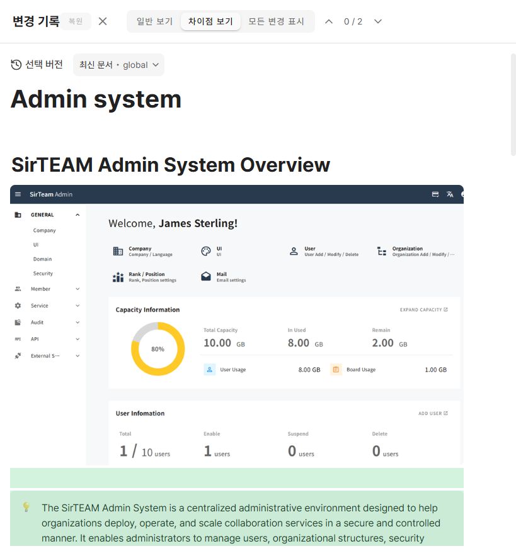Viewport: 516px width, 556px height.
Task: Expand the External S… sidebar section
Action: pos(77,355)
